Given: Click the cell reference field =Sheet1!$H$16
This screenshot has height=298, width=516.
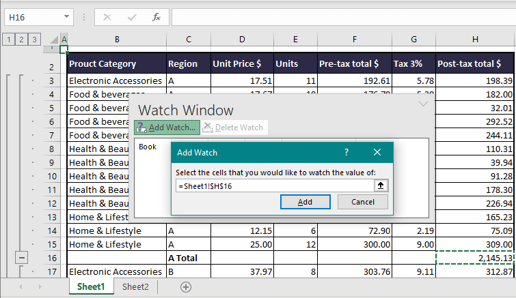Looking at the screenshot, I should [x=275, y=186].
